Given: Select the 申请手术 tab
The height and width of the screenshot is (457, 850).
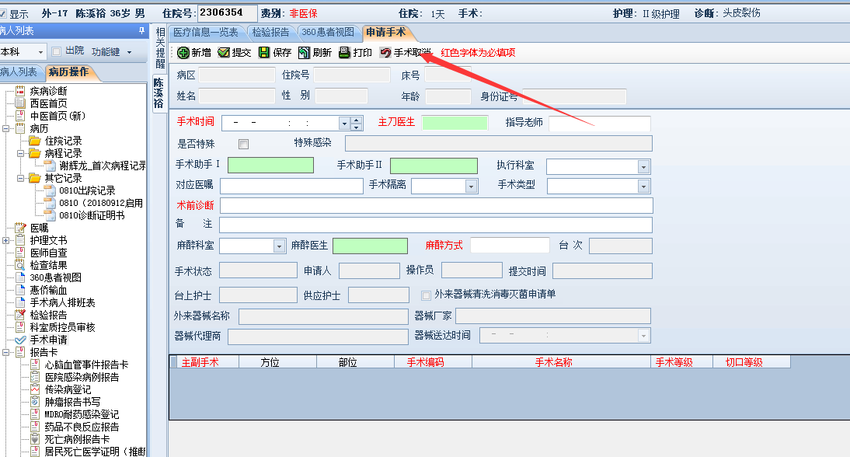Looking at the screenshot, I should pyautogui.click(x=385, y=33).
